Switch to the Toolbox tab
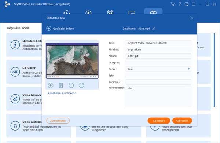The height and width of the screenshot is (143, 220). tap(153, 12)
